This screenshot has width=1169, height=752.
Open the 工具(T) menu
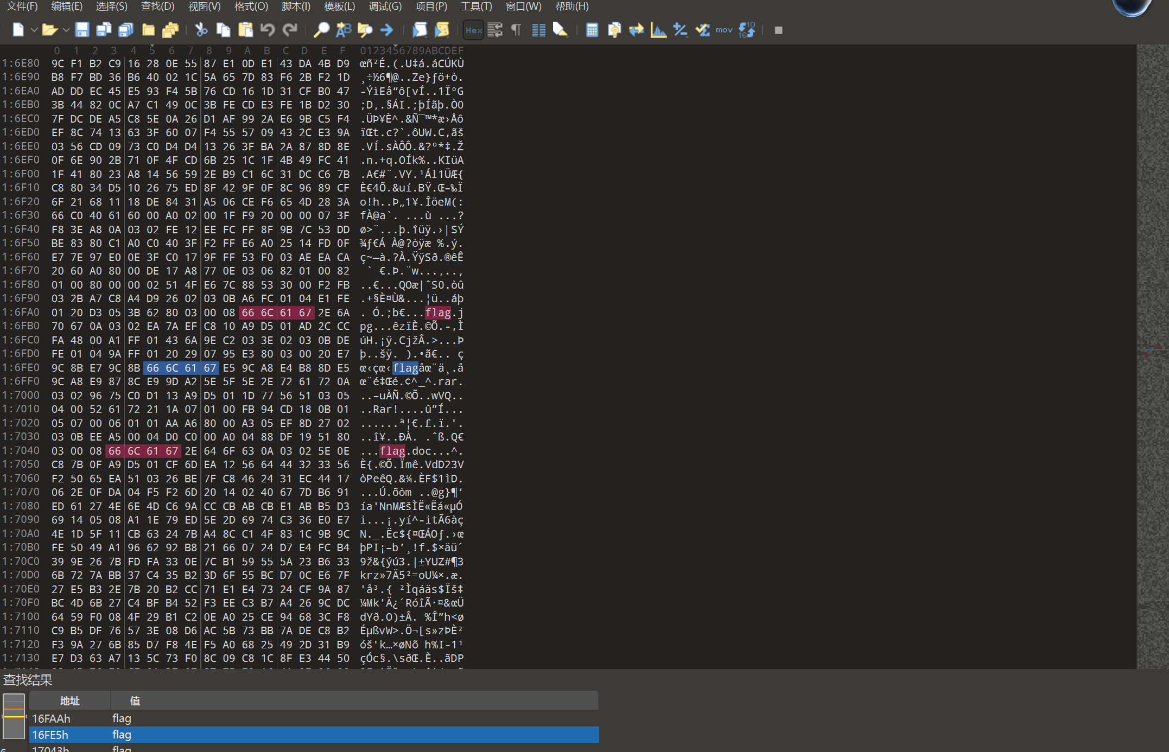tap(476, 7)
